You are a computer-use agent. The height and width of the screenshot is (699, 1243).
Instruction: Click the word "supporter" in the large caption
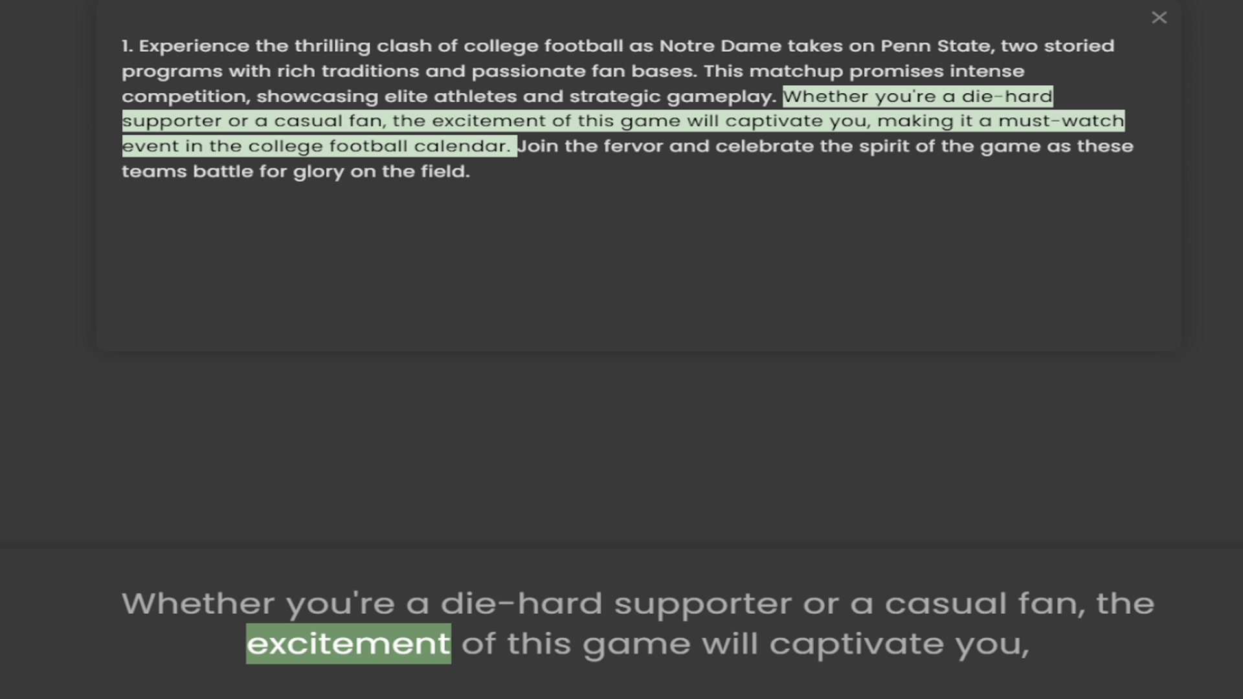[x=702, y=604]
